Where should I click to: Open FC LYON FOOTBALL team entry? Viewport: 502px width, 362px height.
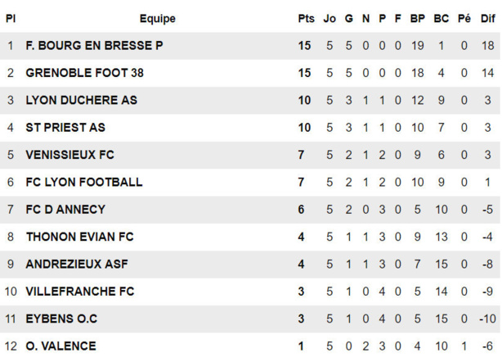tap(83, 182)
